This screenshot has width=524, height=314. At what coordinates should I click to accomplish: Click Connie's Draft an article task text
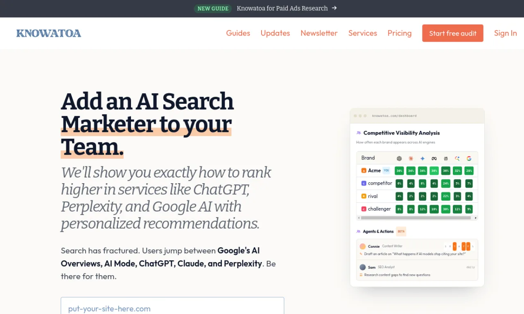(415, 254)
